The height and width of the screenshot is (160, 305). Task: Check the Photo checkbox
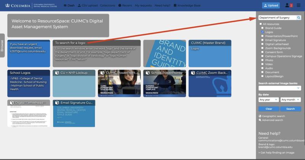tap(262, 60)
